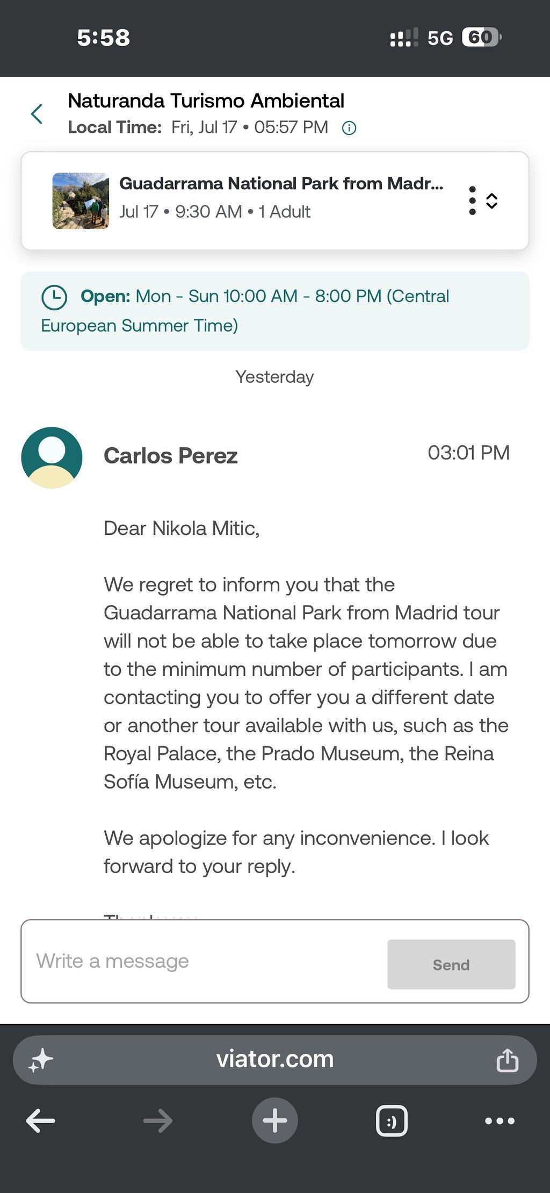The height and width of the screenshot is (1193, 550).
Task: Open new tab with plus button
Action: click(275, 1121)
